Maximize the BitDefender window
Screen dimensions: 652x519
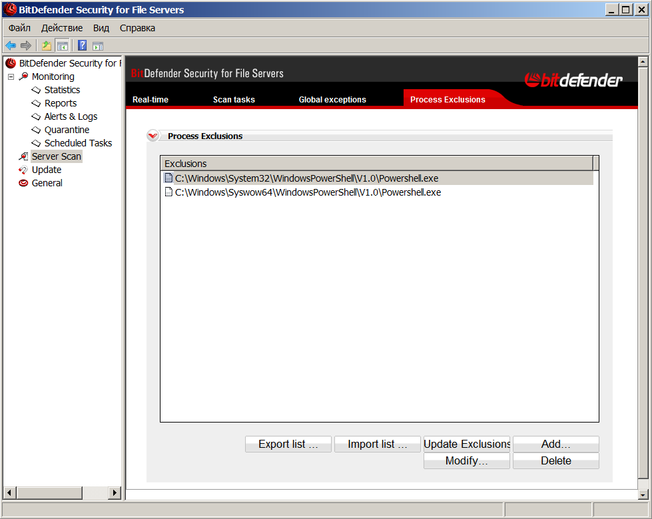[x=626, y=9]
